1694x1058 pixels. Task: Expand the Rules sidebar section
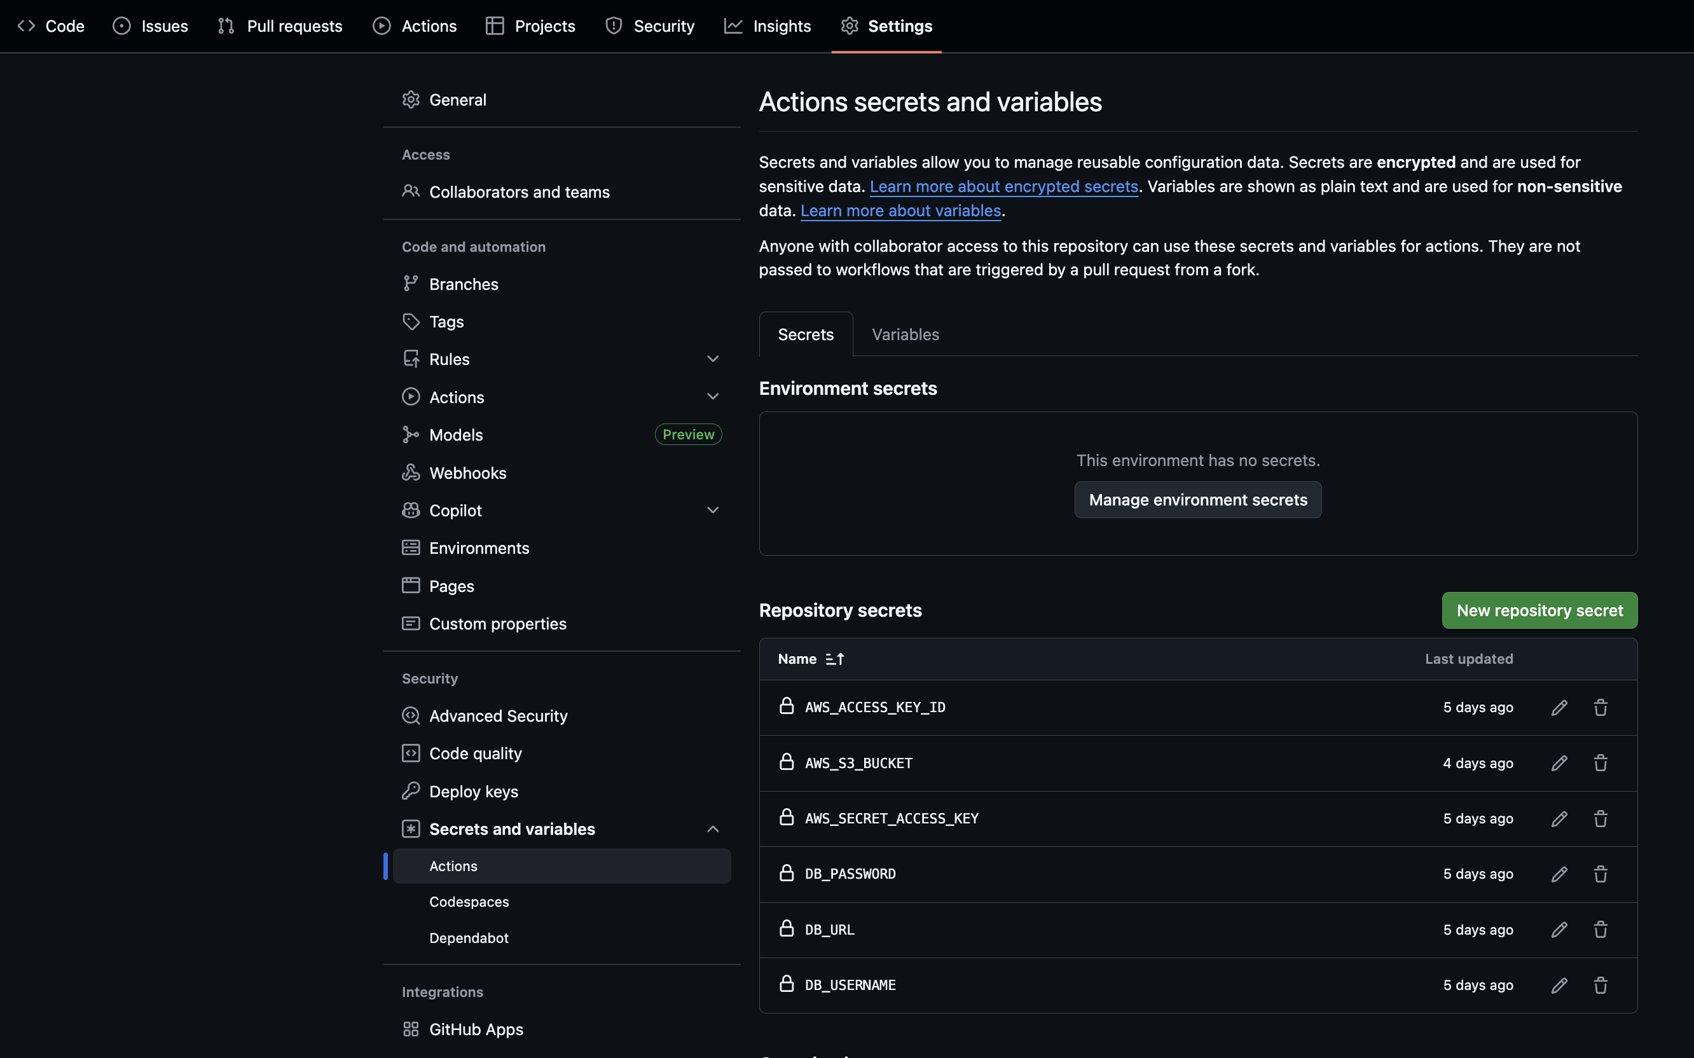[x=712, y=359]
